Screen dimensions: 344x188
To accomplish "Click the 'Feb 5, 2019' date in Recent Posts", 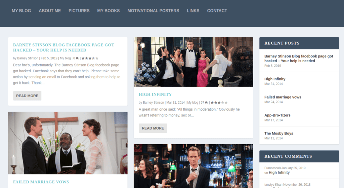I will coord(273,66).
